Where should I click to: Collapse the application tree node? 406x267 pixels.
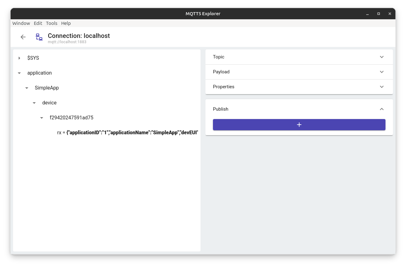click(19, 73)
